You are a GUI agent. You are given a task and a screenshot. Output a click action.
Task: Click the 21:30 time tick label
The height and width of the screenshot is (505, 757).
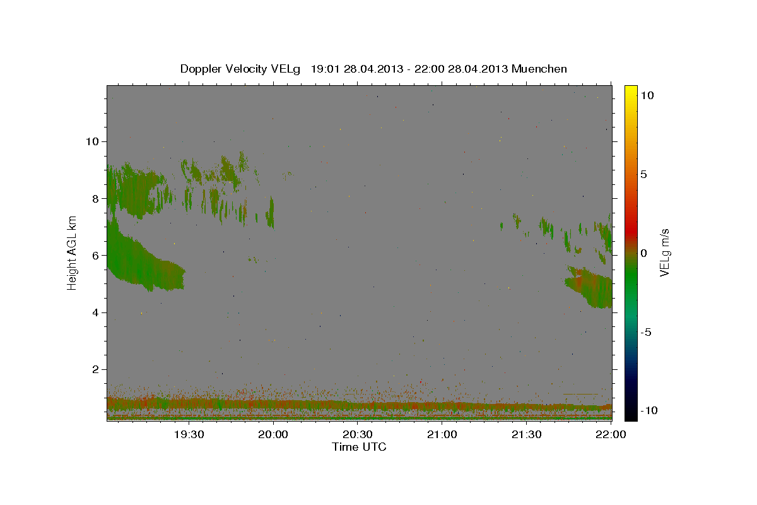coord(527,434)
